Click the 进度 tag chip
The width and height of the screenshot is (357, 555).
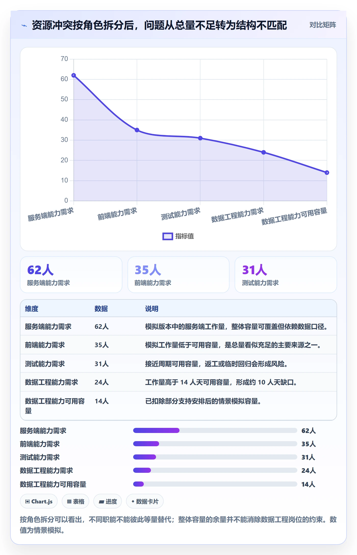tap(108, 501)
